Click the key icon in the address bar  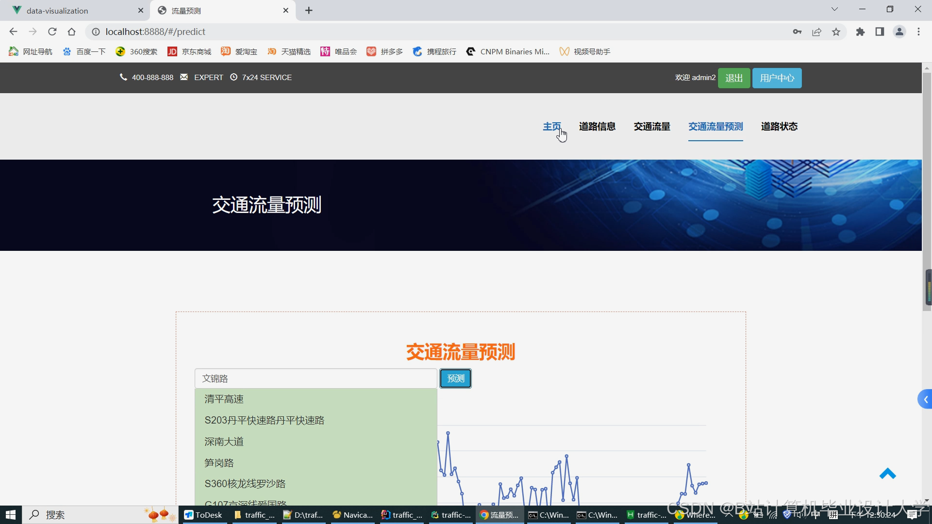[x=797, y=32]
